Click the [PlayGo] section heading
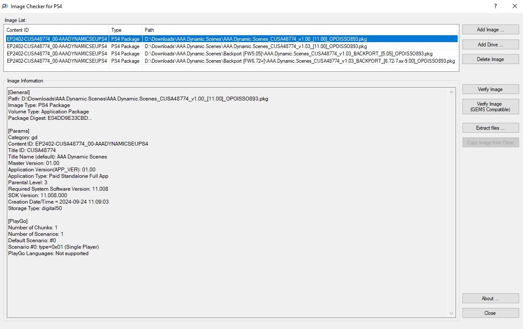Screen dimensions: 523x329 pyautogui.click(x=18, y=221)
